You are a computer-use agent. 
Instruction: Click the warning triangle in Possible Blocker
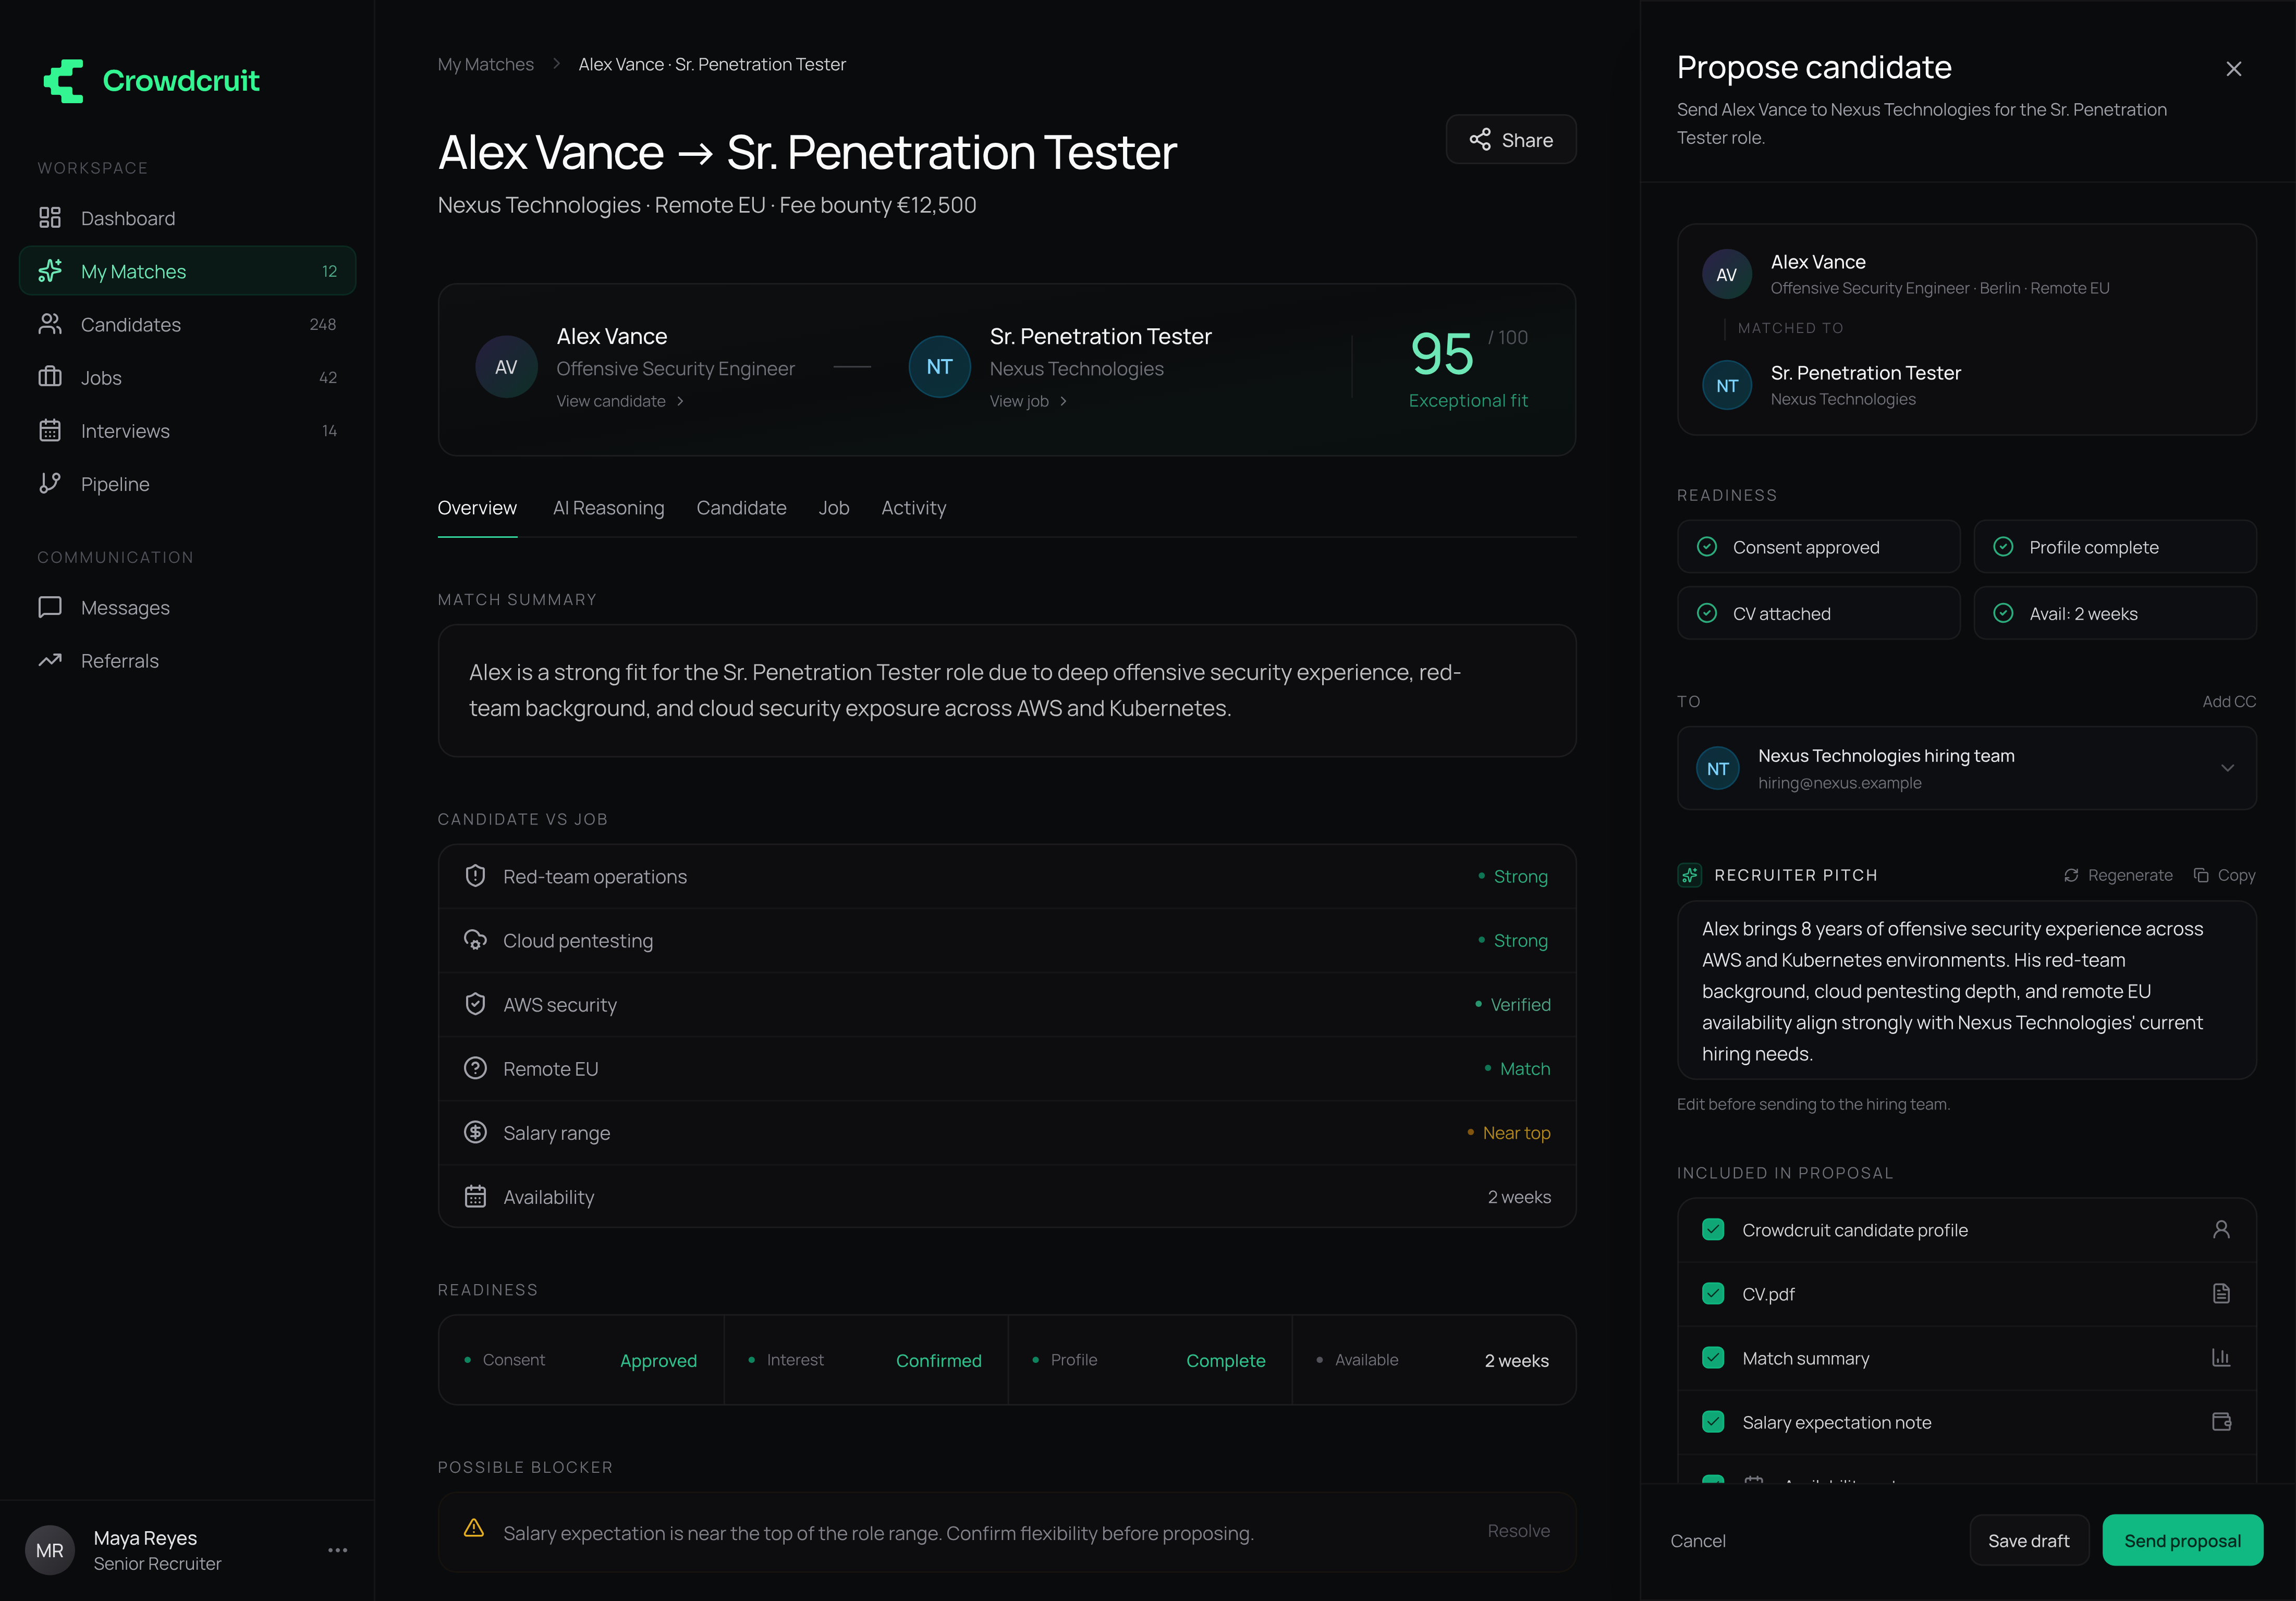click(474, 1528)
